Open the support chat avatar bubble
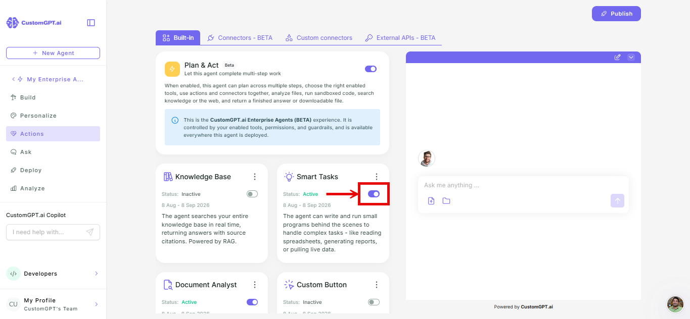Screen dimensions: 690x319 675,304
